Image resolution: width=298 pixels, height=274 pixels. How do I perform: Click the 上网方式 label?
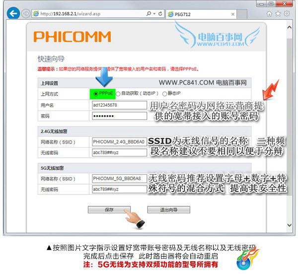[49, 94]
